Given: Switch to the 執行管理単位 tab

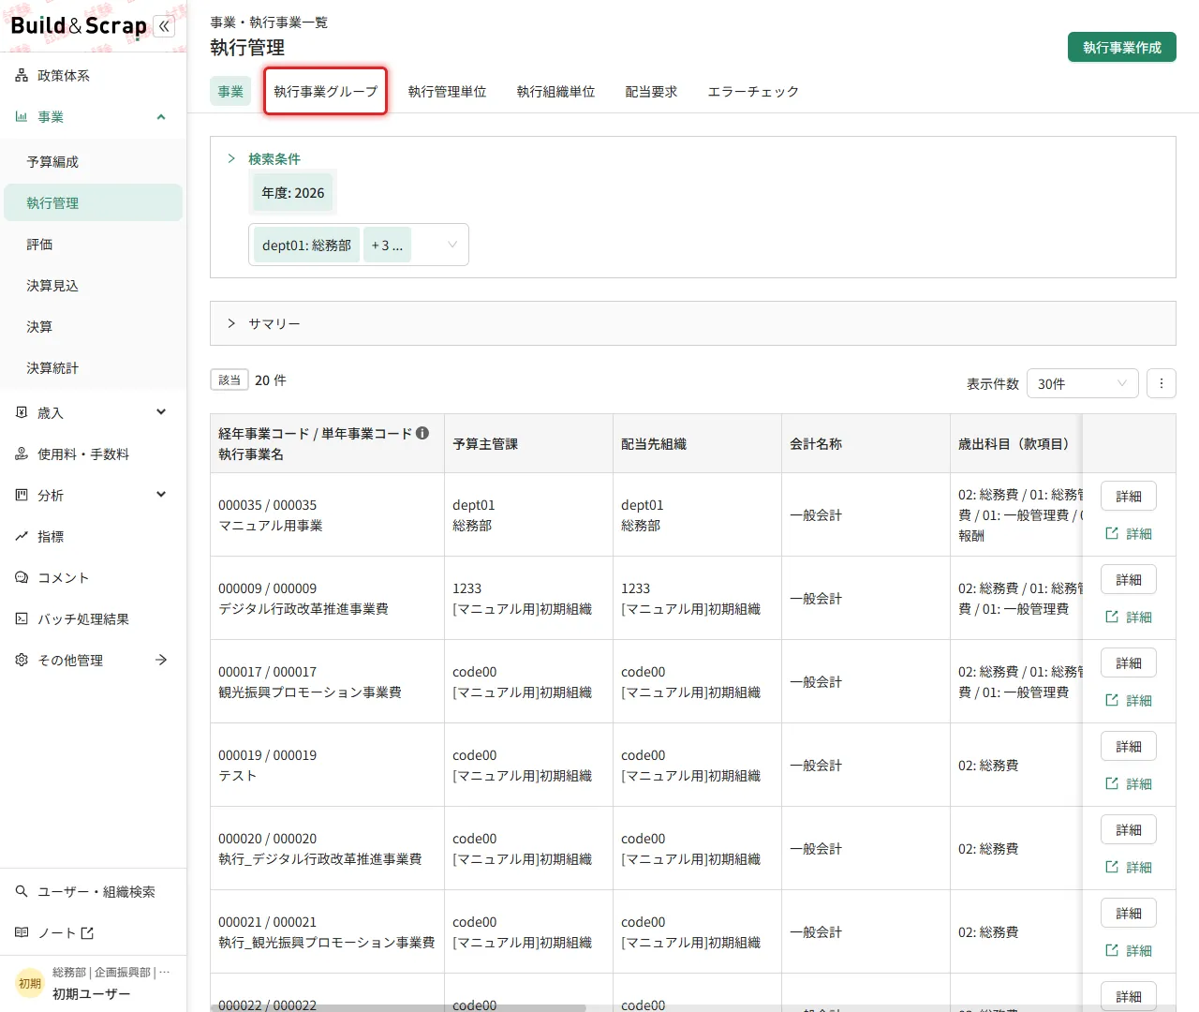Looking at the screenshot, I should [x=447, y=91].
